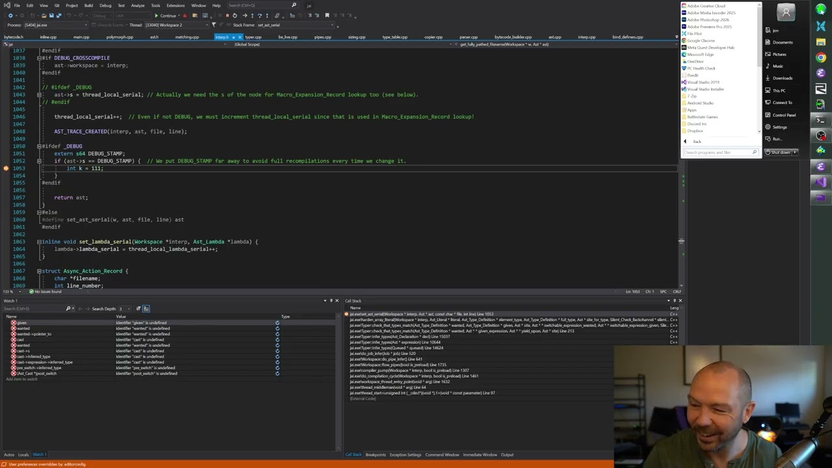Collapse the struct Async_Action_Record block

(39, 271)
